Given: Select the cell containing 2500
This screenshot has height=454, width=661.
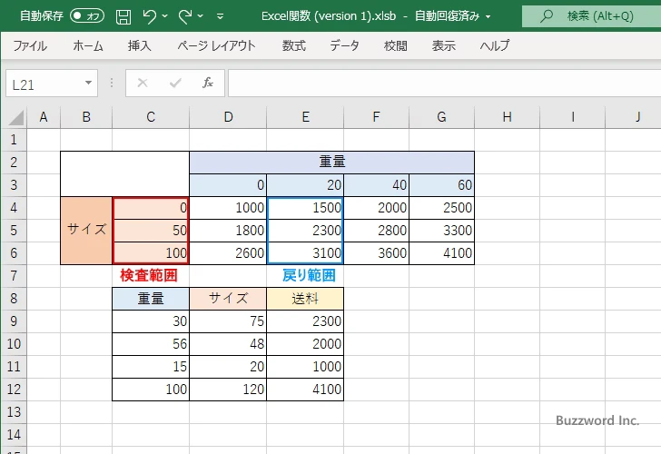Looking at the screenshot, I should click(442, 208).
